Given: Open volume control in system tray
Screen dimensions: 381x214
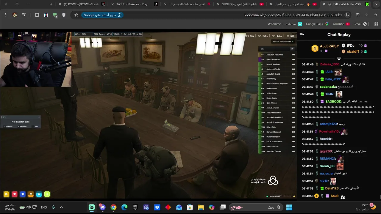Looking at the screenshot, I should 29,207.
